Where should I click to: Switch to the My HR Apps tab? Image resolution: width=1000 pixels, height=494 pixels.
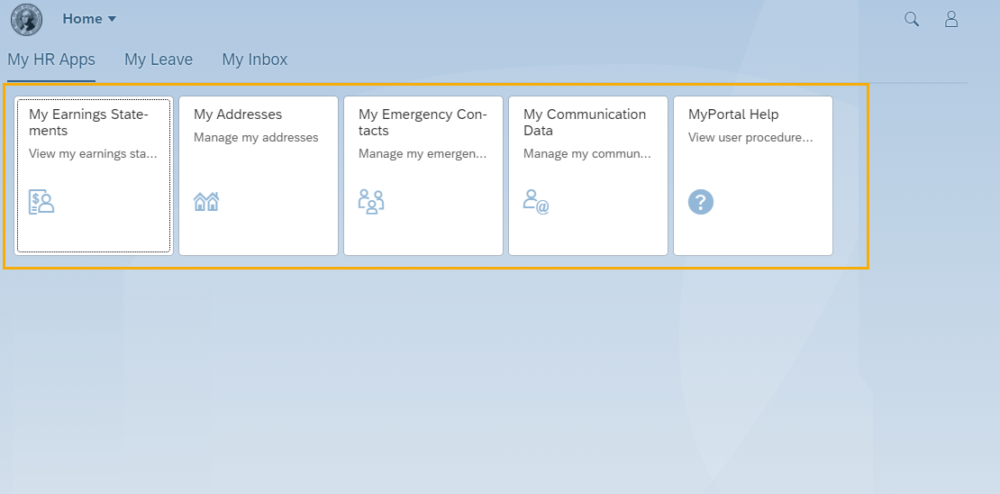coord(51,59)
